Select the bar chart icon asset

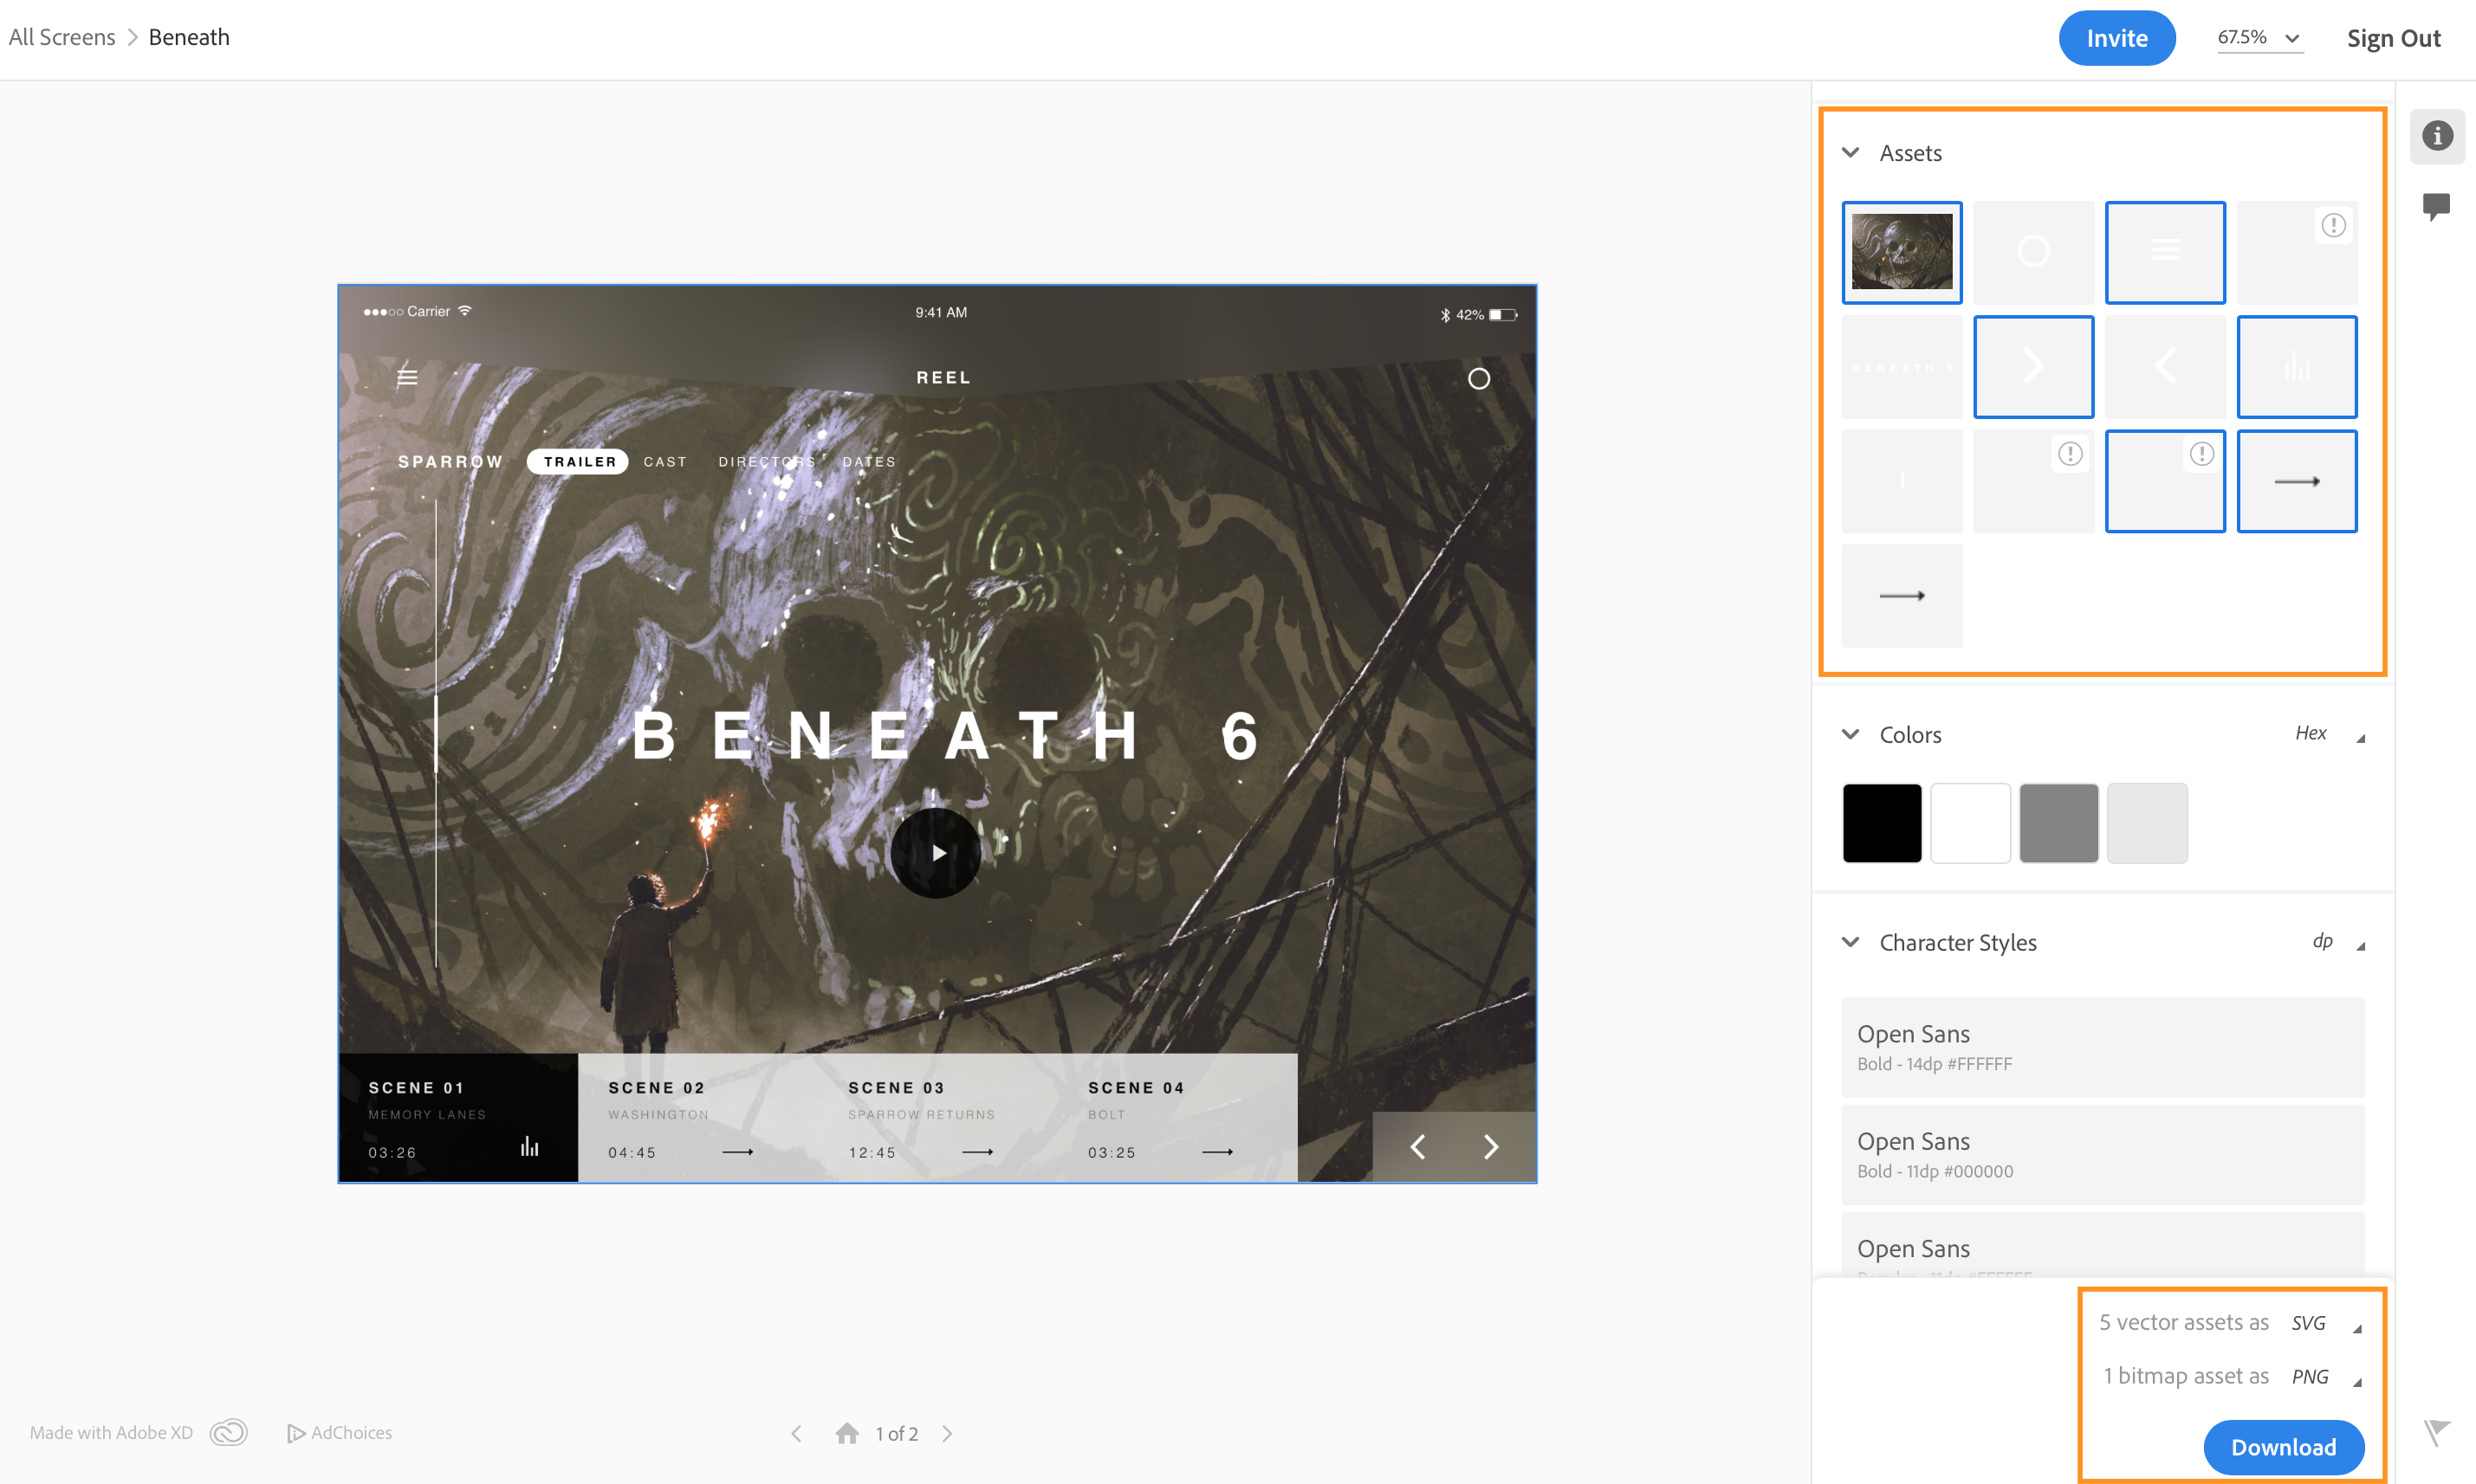2296,366
